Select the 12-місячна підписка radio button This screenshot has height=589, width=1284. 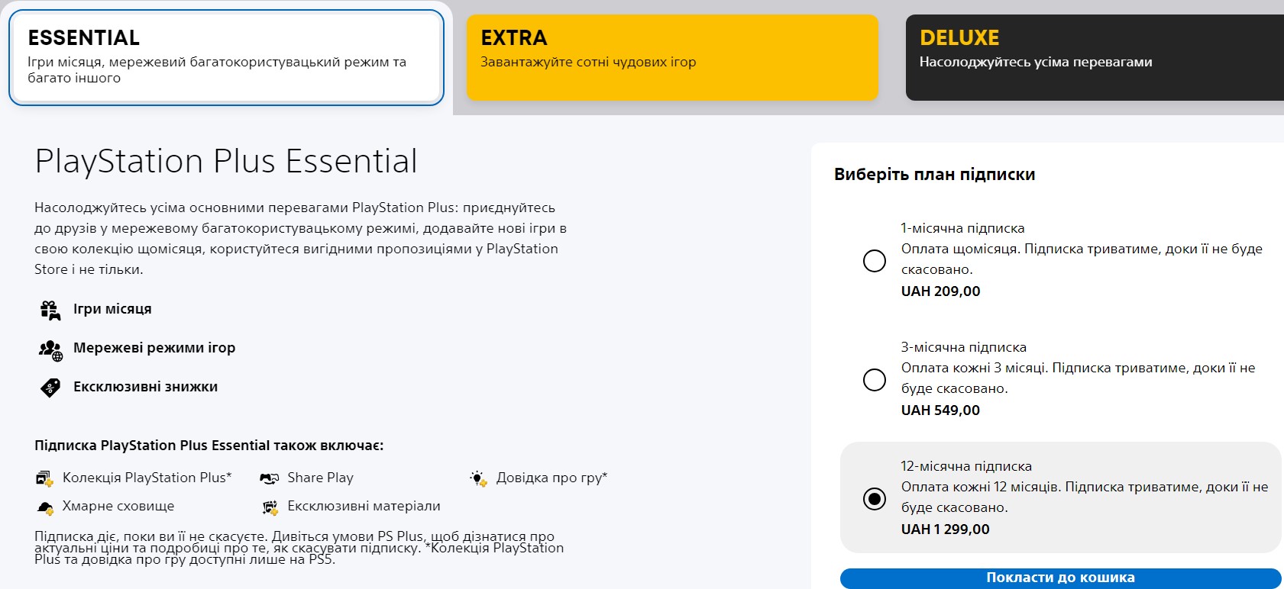tap(874, 498)
